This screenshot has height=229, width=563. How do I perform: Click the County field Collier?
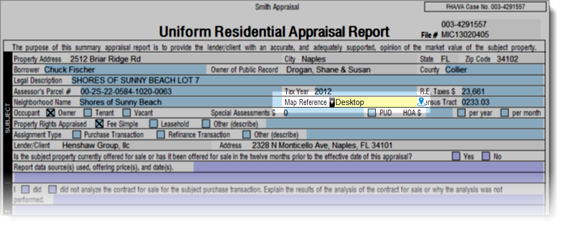(x=494, y=70)
